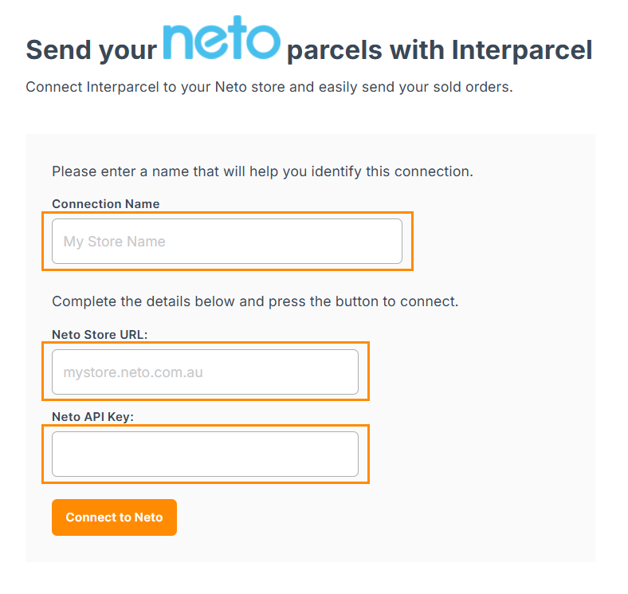Click the word "Interparcel" in the main heading
628x594 pixels.
522,50
